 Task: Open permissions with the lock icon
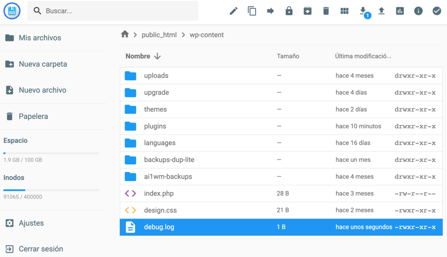(289, 10)
